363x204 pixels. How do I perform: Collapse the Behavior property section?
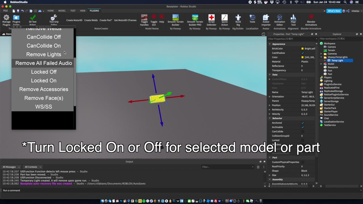pos(270,118)
